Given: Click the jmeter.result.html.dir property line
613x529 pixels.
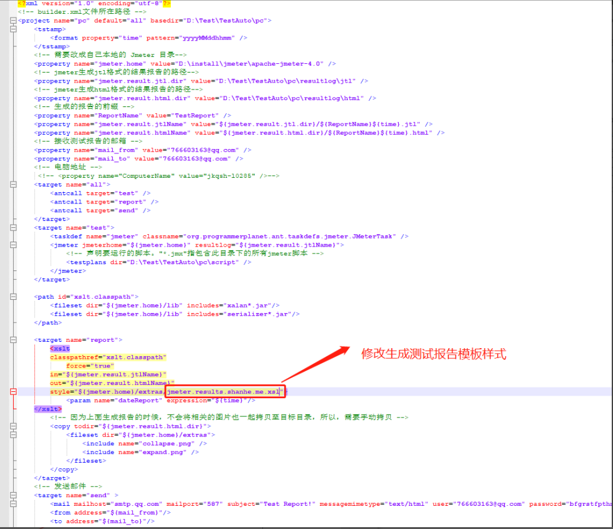Looking at the screenshot, I should (x=205, y=98).
